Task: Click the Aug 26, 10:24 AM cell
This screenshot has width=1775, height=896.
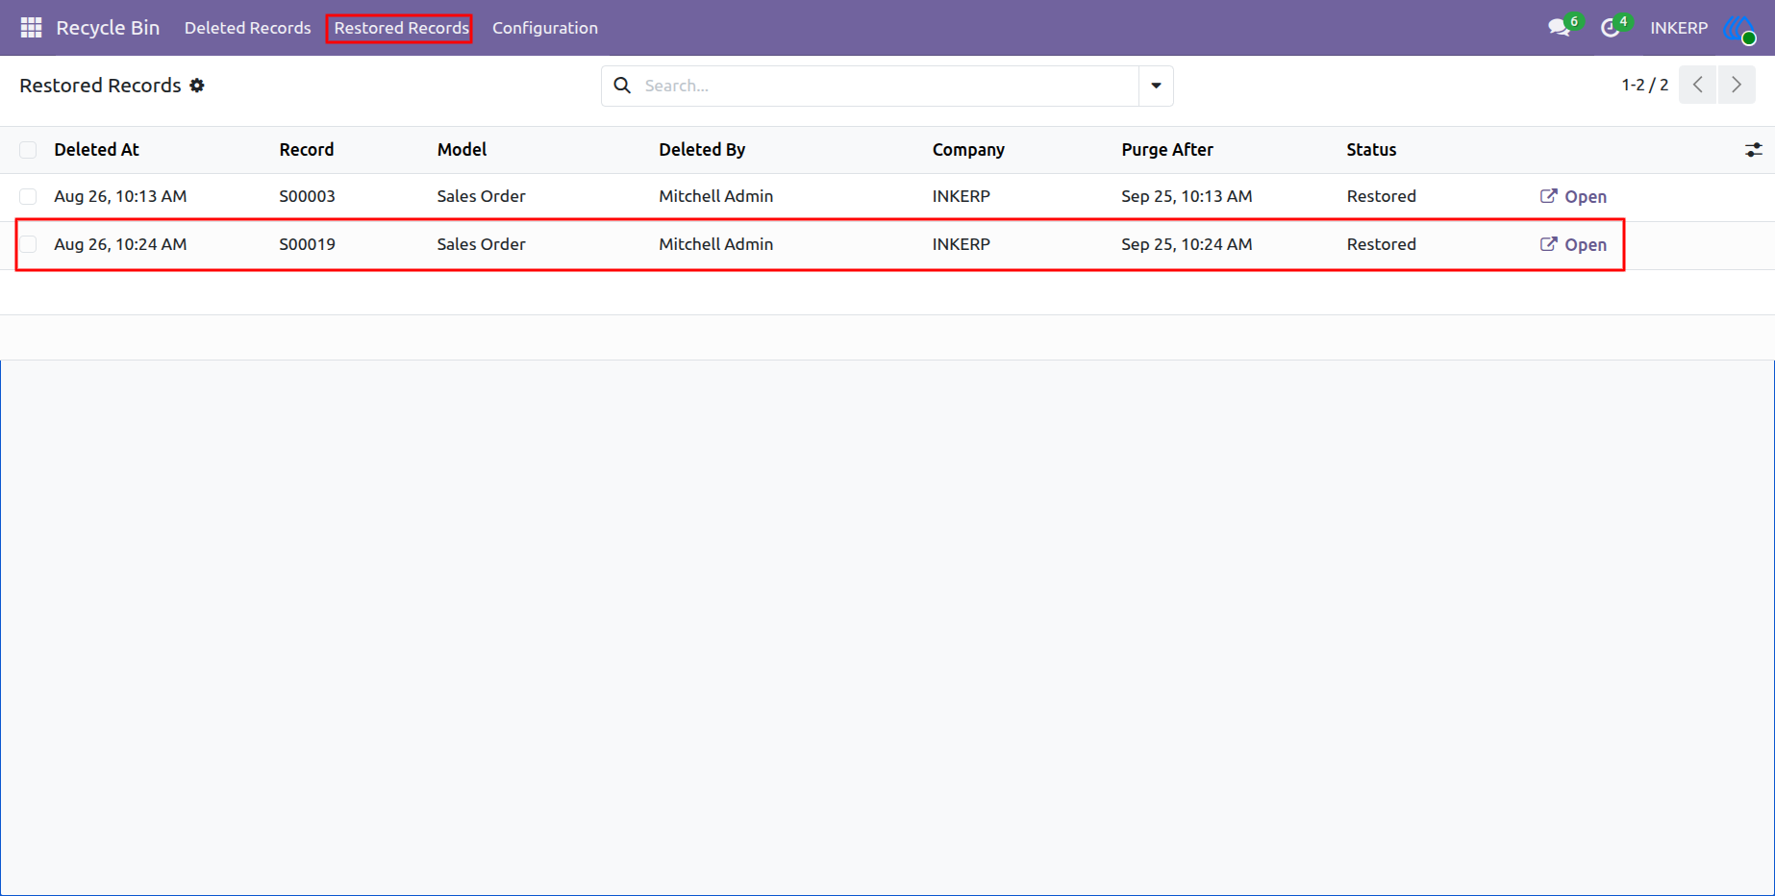Action: point(120,244)
